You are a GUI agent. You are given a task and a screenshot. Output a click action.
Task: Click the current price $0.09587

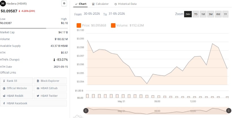click(9, 11)
